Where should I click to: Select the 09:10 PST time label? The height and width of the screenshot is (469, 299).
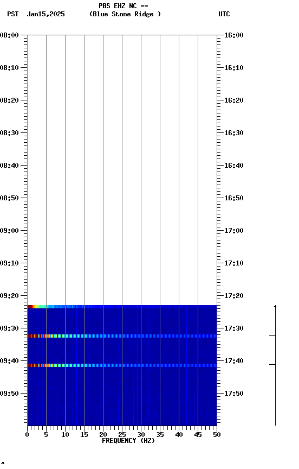click(x=9, y=263)
